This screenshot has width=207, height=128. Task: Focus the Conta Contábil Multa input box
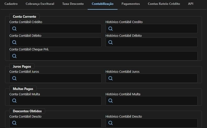(55, 101)
